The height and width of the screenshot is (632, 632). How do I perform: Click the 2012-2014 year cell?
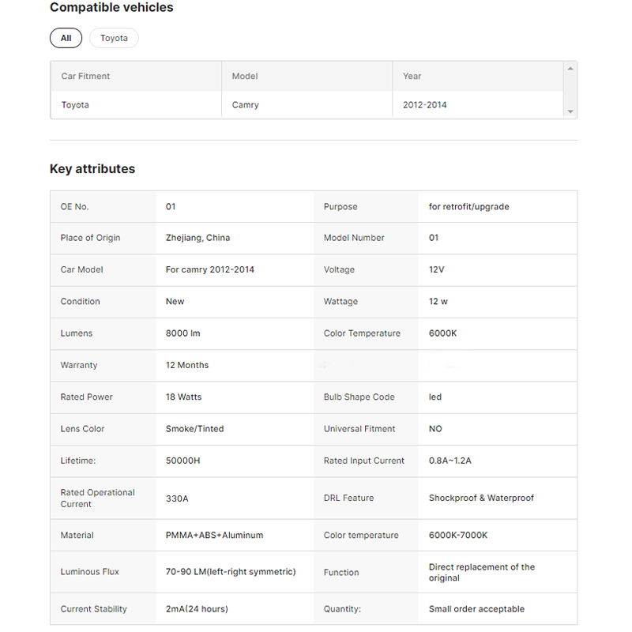point(425,105)
